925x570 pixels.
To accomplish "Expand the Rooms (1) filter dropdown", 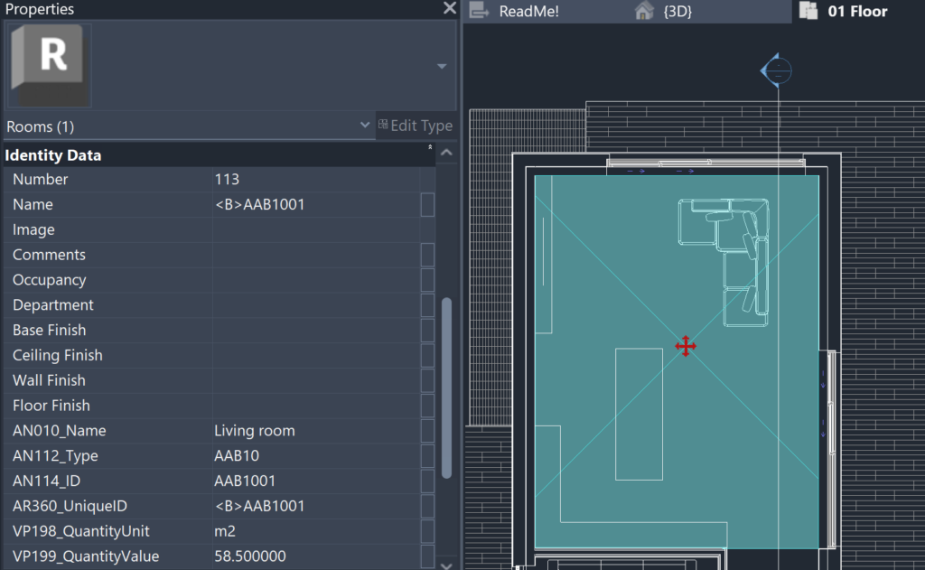I will [364, 126].
